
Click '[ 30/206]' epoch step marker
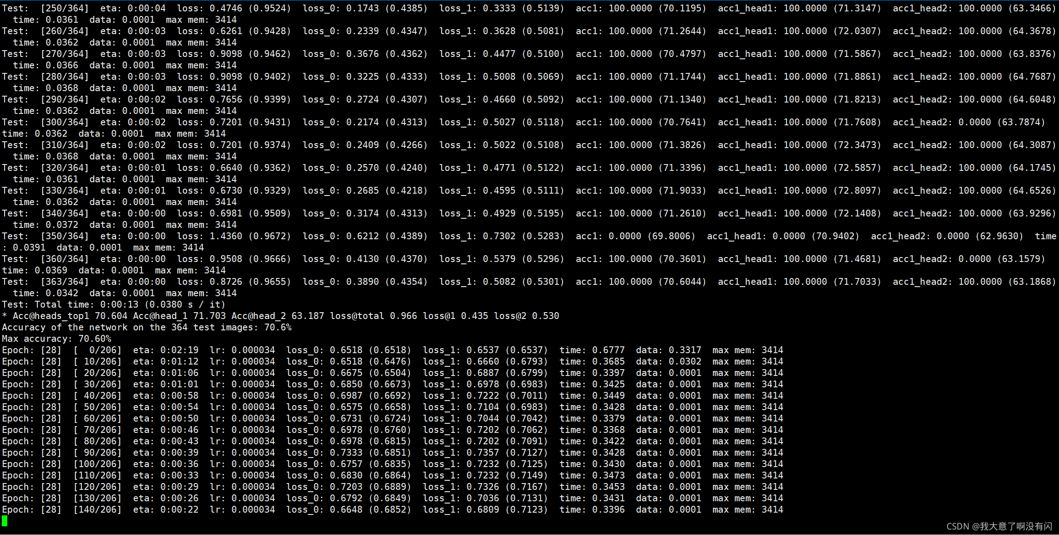[97, 384]
